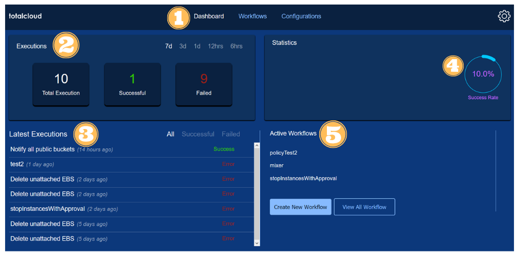Viewport: 519px width, 259px height.
Task: Switch to the Workflows tab
Action: click(252, 16)
